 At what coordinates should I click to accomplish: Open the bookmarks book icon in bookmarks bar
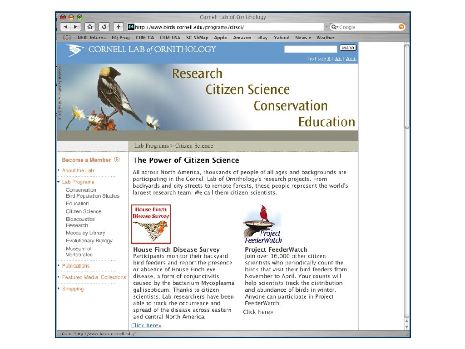click(67, 37)
